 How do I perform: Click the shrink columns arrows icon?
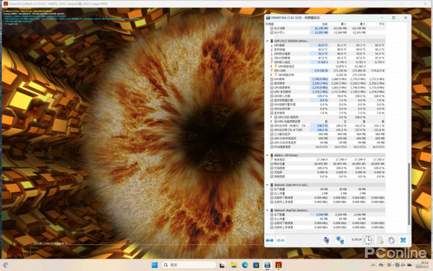point(280,240)
